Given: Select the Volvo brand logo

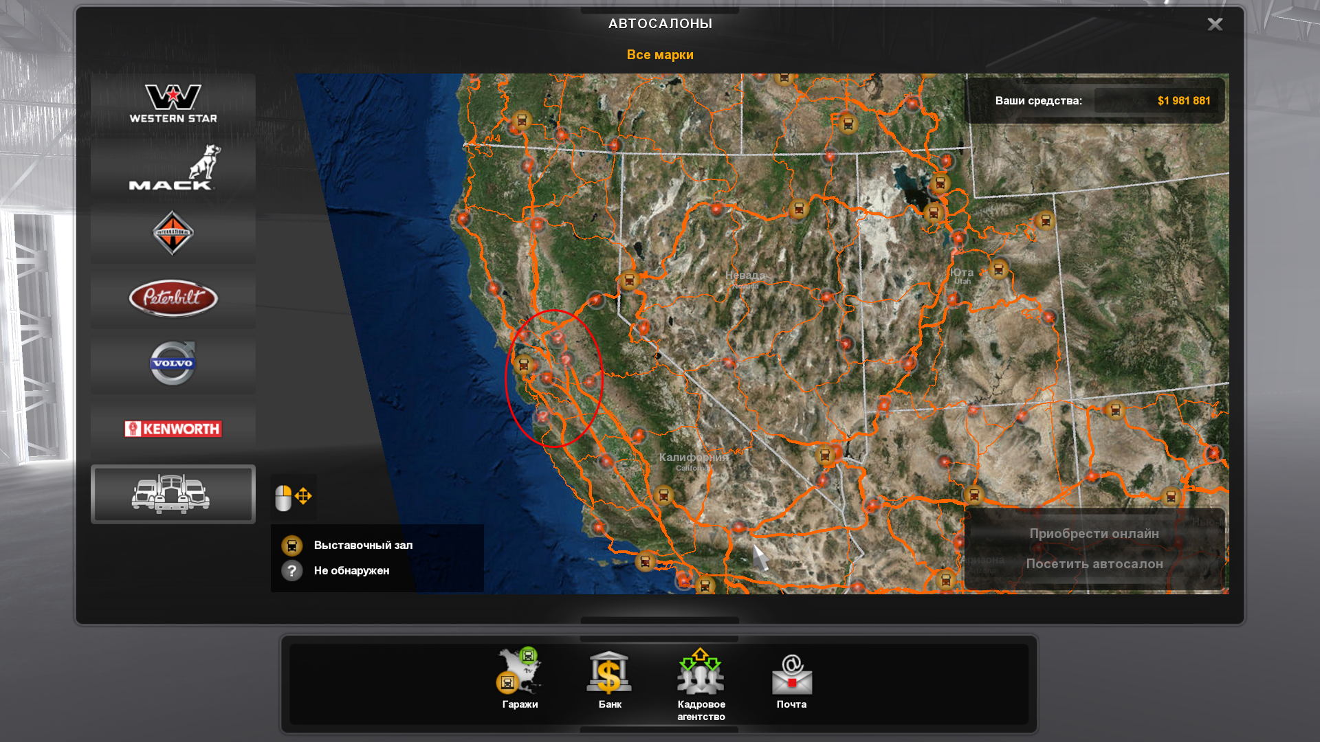Looking at the screenshot, I should (173, 363).
